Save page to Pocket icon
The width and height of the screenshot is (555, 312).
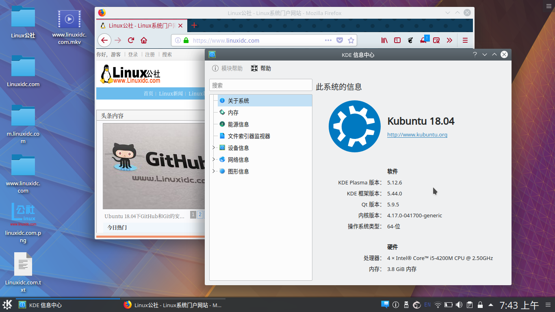coord(340,40)
